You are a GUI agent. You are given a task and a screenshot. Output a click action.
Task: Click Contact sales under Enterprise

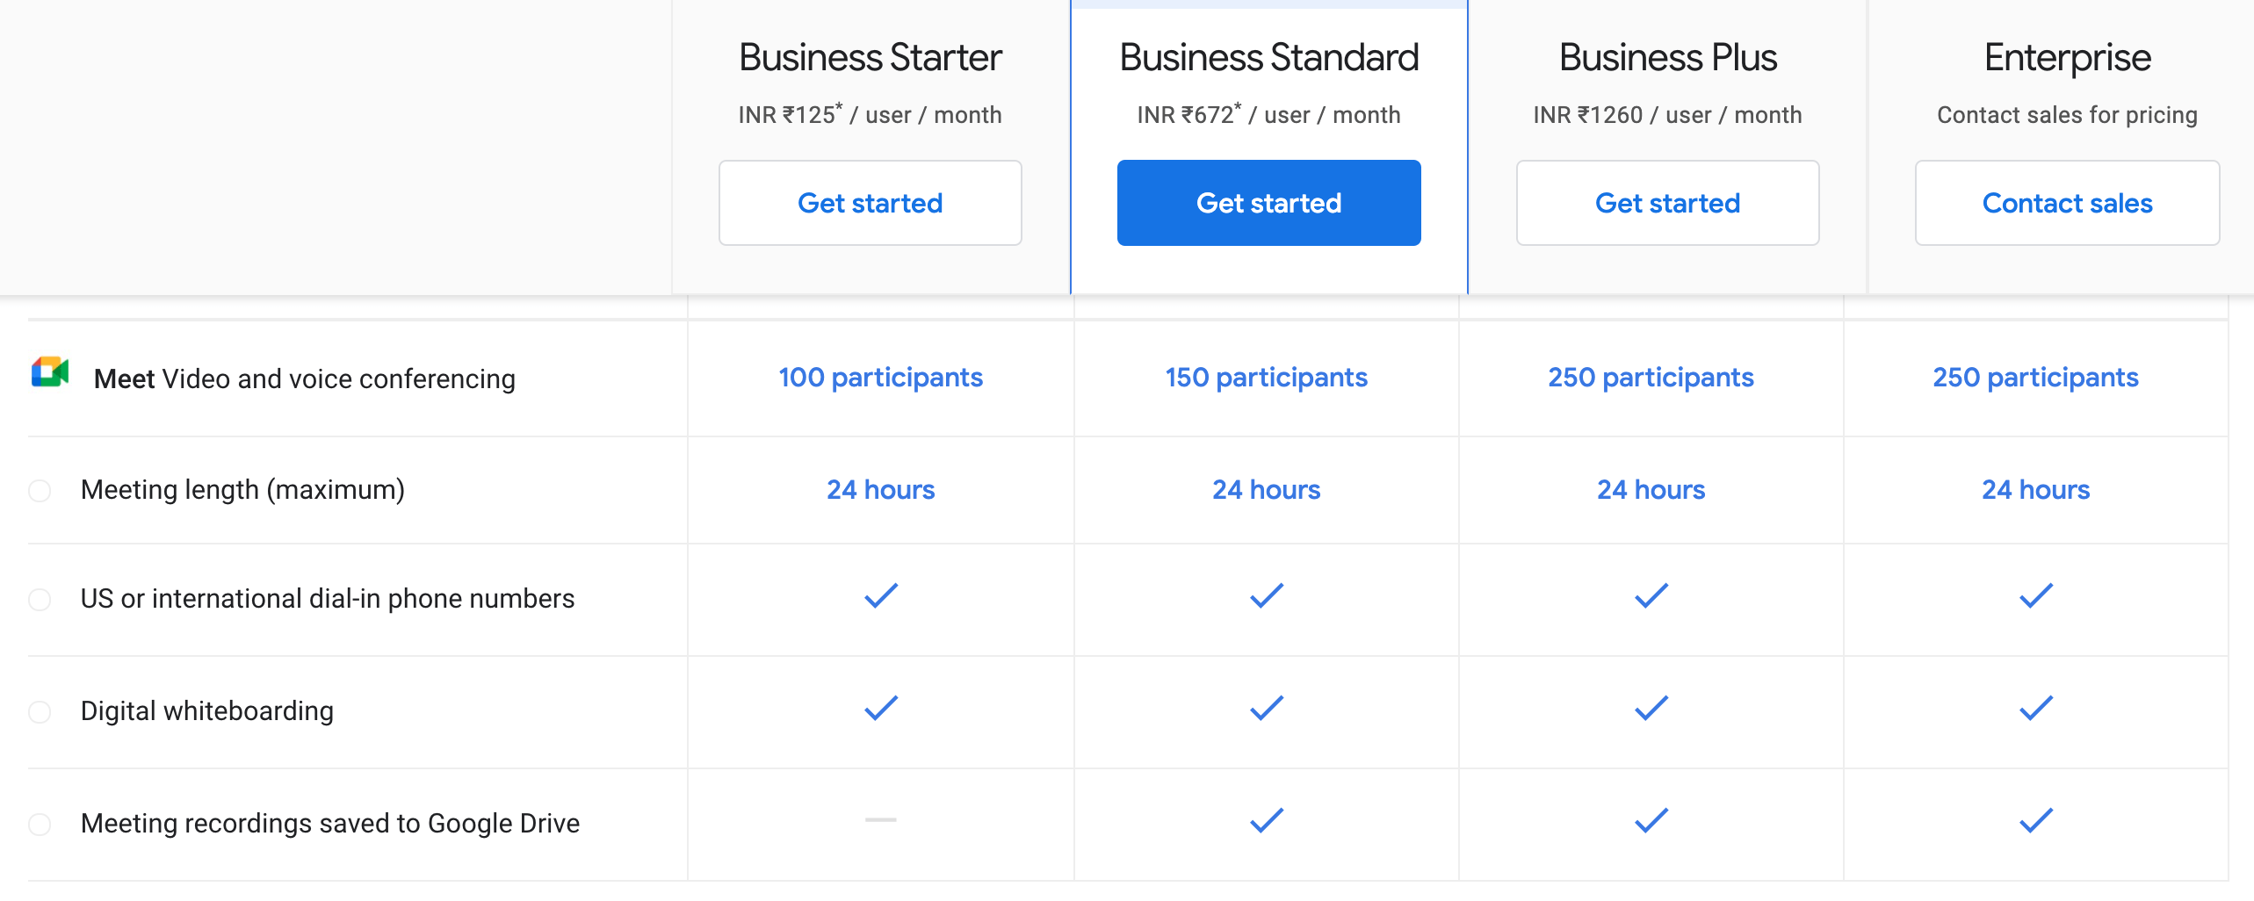coord(2066,202)
